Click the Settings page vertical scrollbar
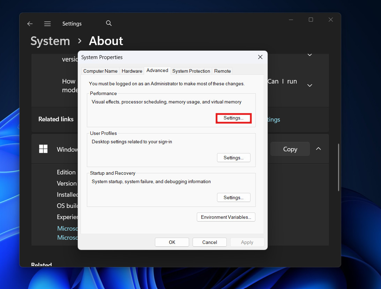The width and height of the screenshot is (381, 289). pyautogui.click(x=338, y=167)
